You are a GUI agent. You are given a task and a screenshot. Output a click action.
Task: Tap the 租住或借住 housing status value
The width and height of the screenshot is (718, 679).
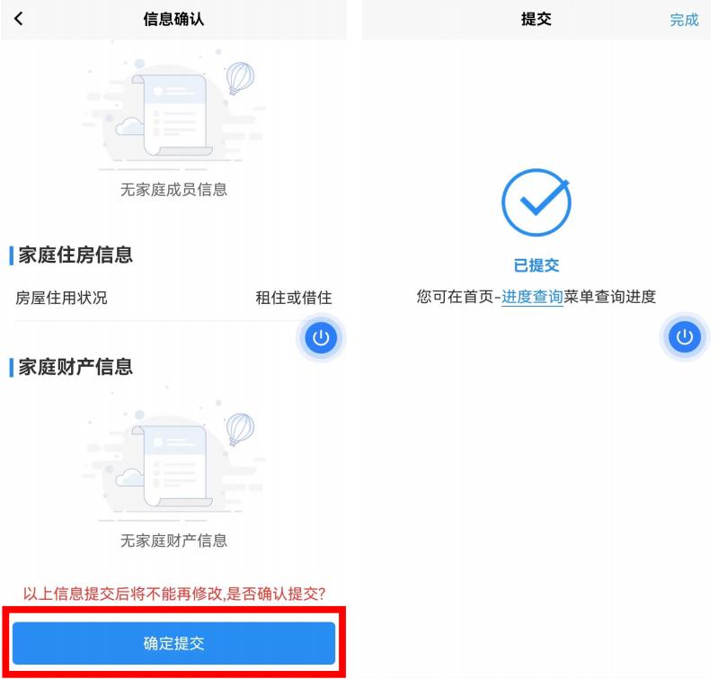(294, 298)
